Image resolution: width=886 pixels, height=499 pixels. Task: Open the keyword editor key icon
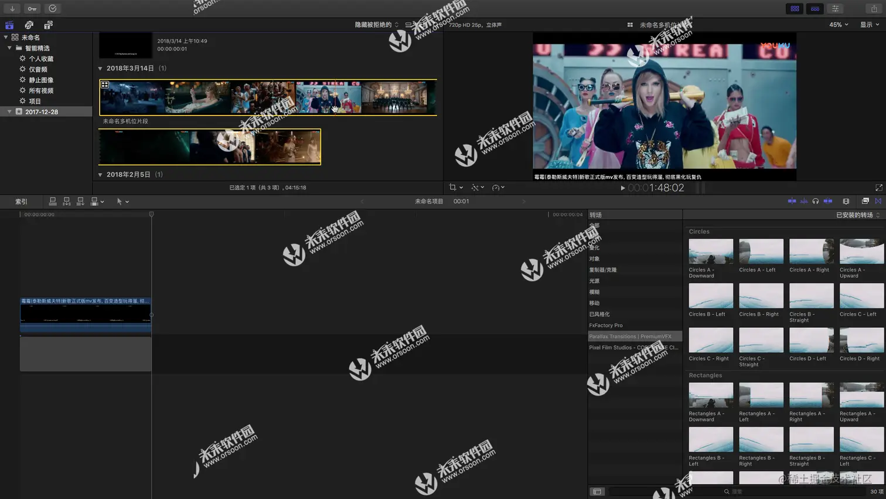point(32,8)
